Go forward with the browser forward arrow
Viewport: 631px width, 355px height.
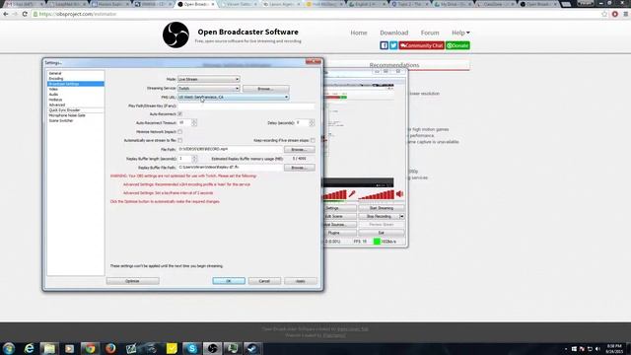[x=15, y=14]
